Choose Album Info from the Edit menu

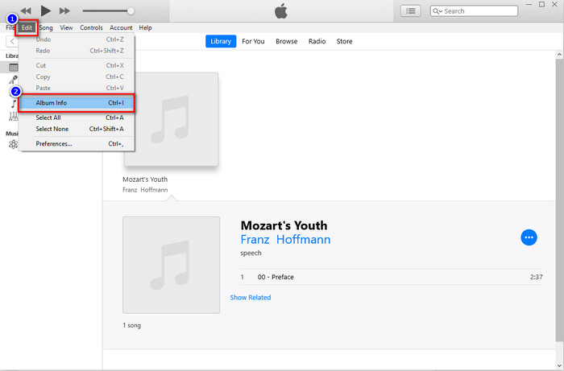pos(77,103)
